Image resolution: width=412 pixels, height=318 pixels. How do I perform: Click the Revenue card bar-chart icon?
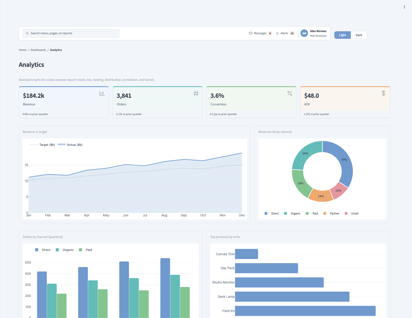tap(102, 94)
